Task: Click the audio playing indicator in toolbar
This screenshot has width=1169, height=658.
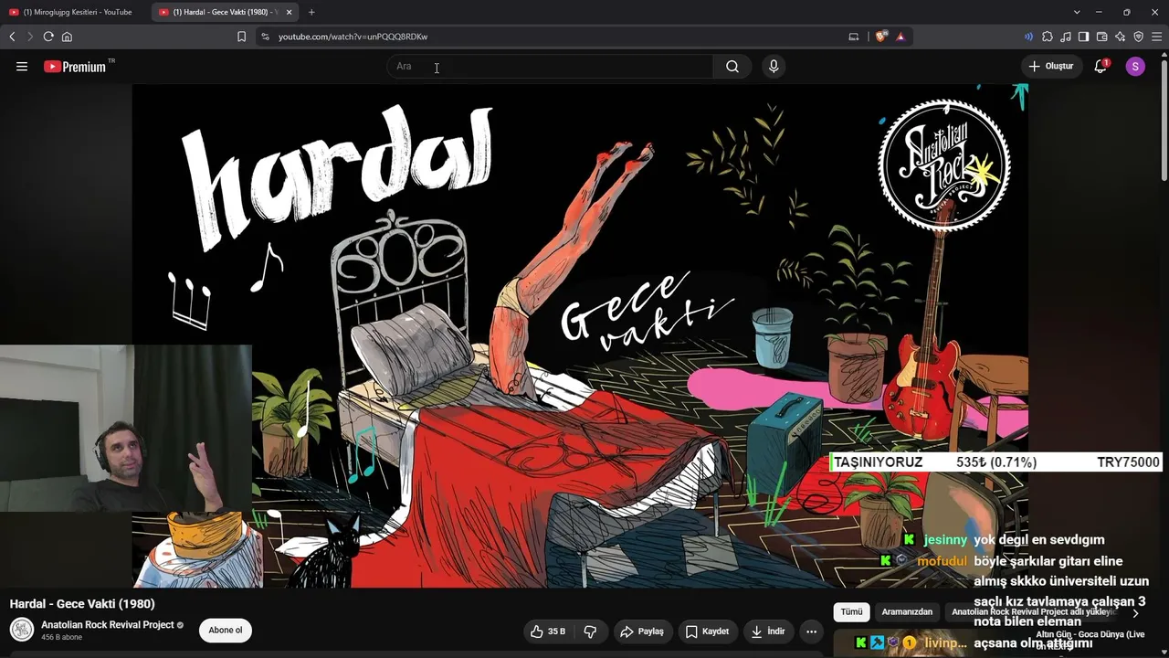Action: tap(1028, 37)
